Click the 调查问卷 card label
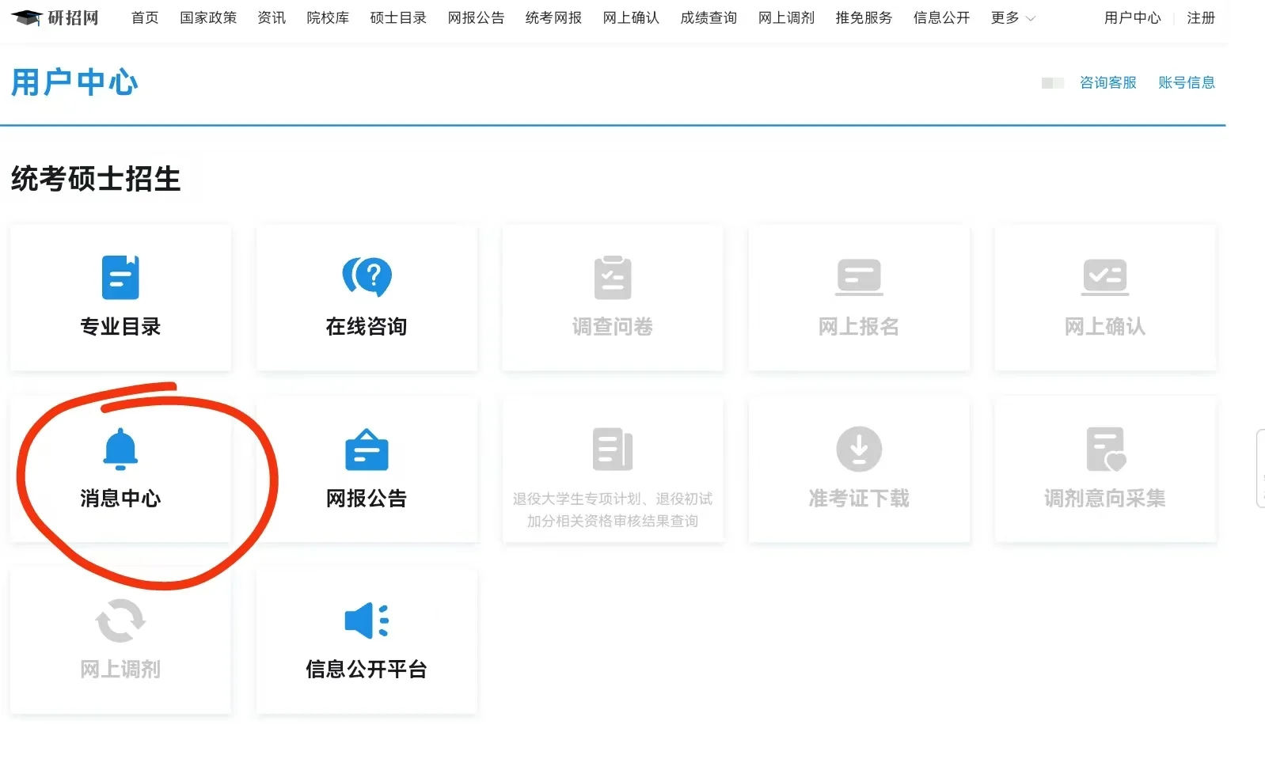The width and height of the screenshot is (1265, 774). [x=613, y=326]
